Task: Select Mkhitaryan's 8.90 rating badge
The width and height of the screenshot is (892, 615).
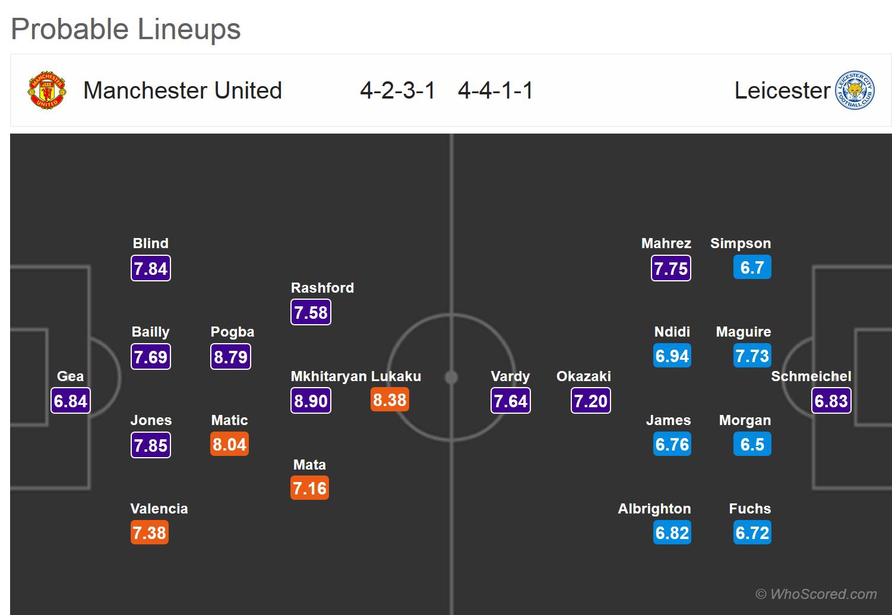Action: coord(311,401)
